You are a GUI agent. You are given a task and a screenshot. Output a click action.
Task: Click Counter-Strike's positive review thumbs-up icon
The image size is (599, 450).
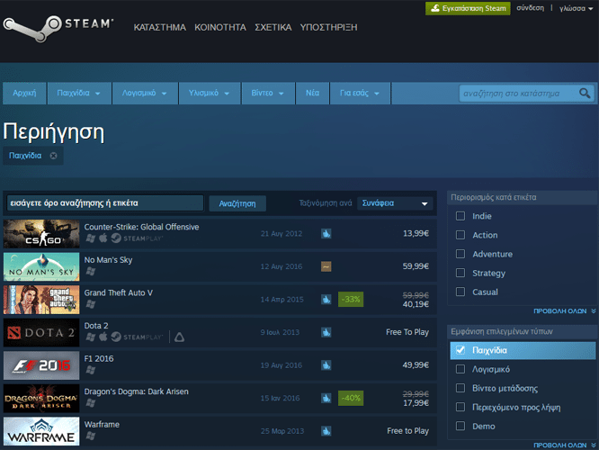pos(326,234)
